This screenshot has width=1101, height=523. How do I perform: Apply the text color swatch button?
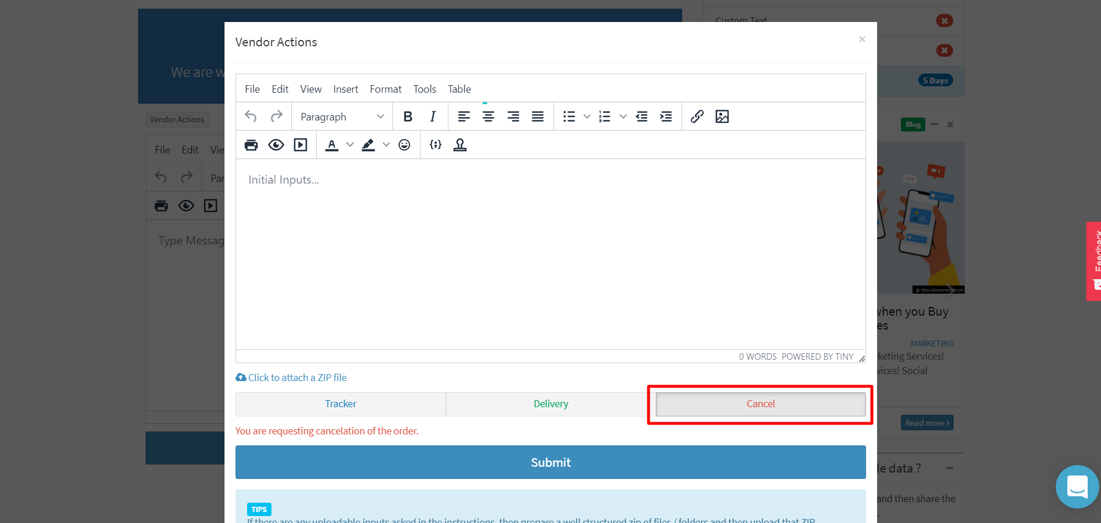point(332,145)
